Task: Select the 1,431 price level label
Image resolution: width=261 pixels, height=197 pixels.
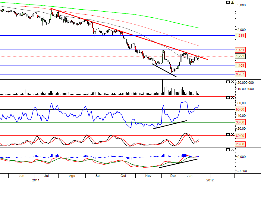Action: [x=240, y=50]
